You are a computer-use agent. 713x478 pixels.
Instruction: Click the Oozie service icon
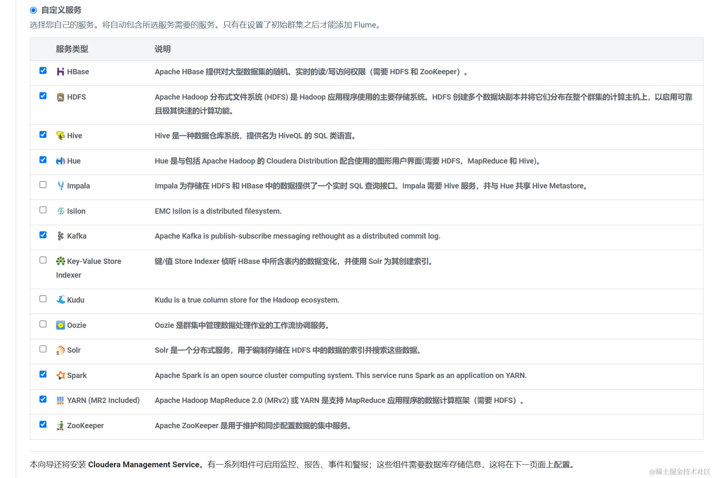click(x=60, y=325)
